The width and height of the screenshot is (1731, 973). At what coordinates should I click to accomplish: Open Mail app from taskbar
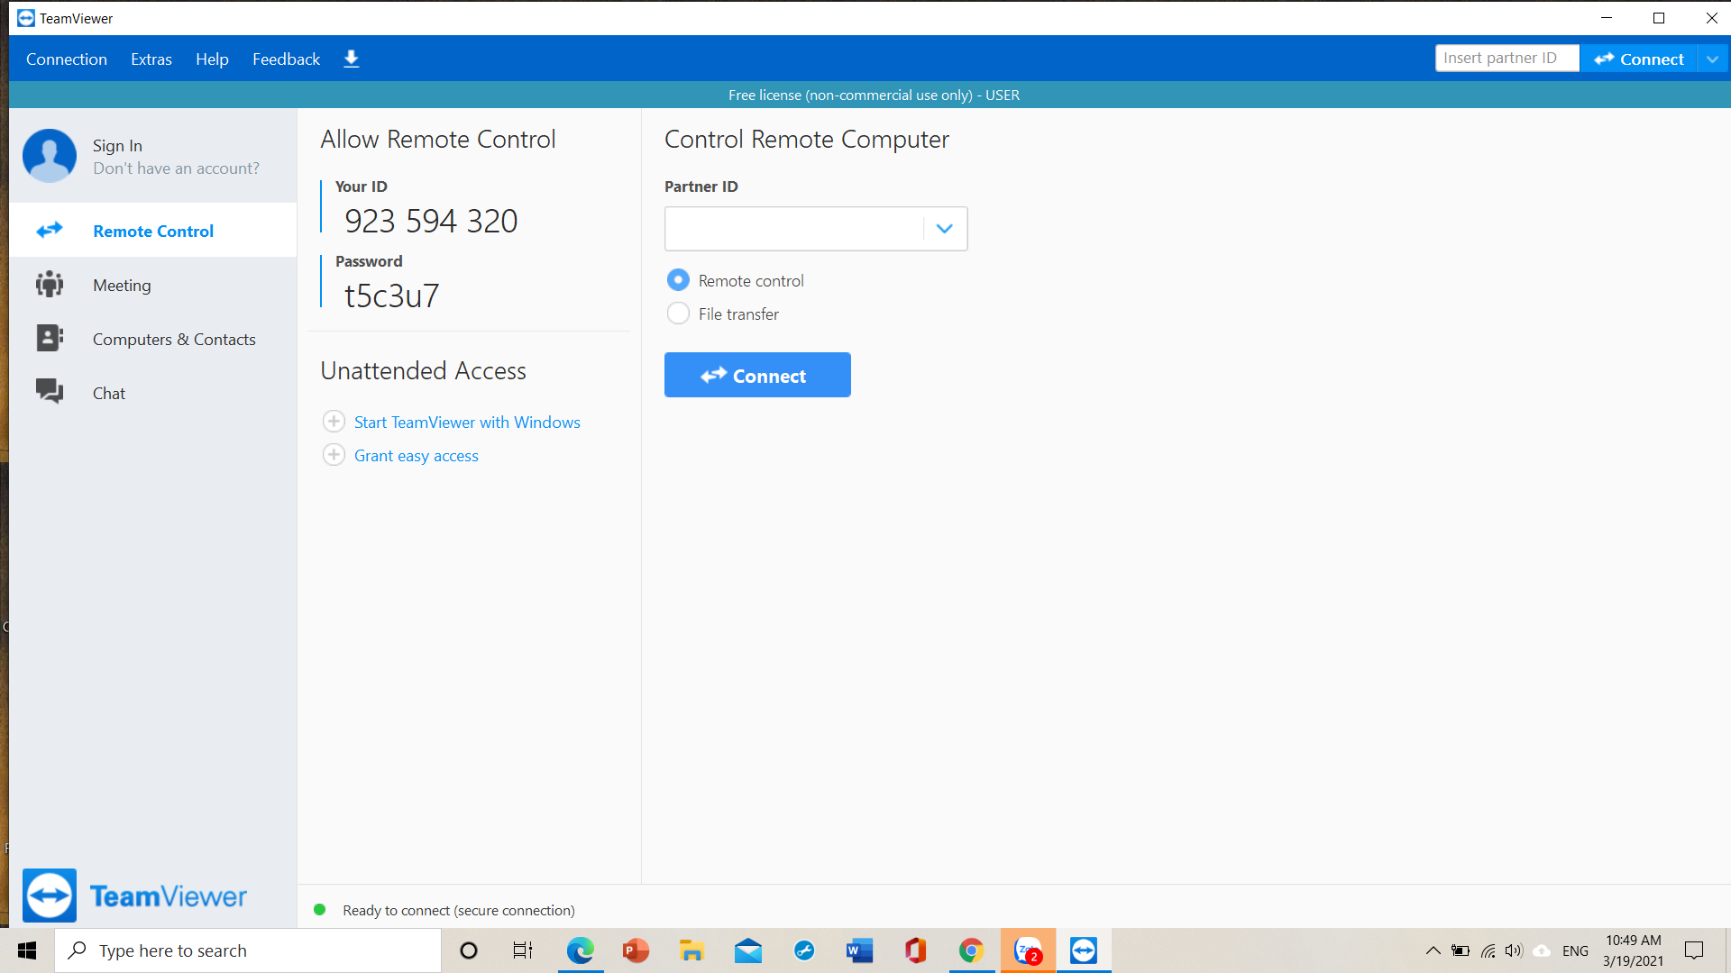[748, 950]
